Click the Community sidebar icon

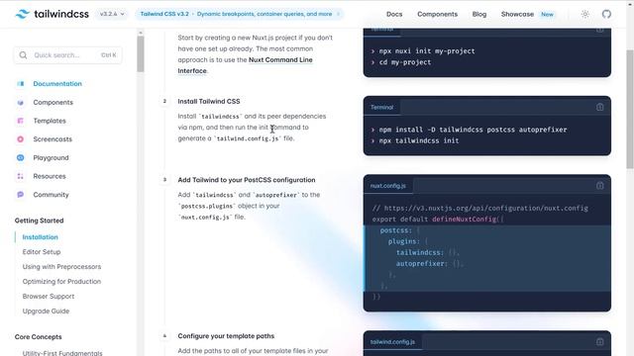(x=20, y=195)
